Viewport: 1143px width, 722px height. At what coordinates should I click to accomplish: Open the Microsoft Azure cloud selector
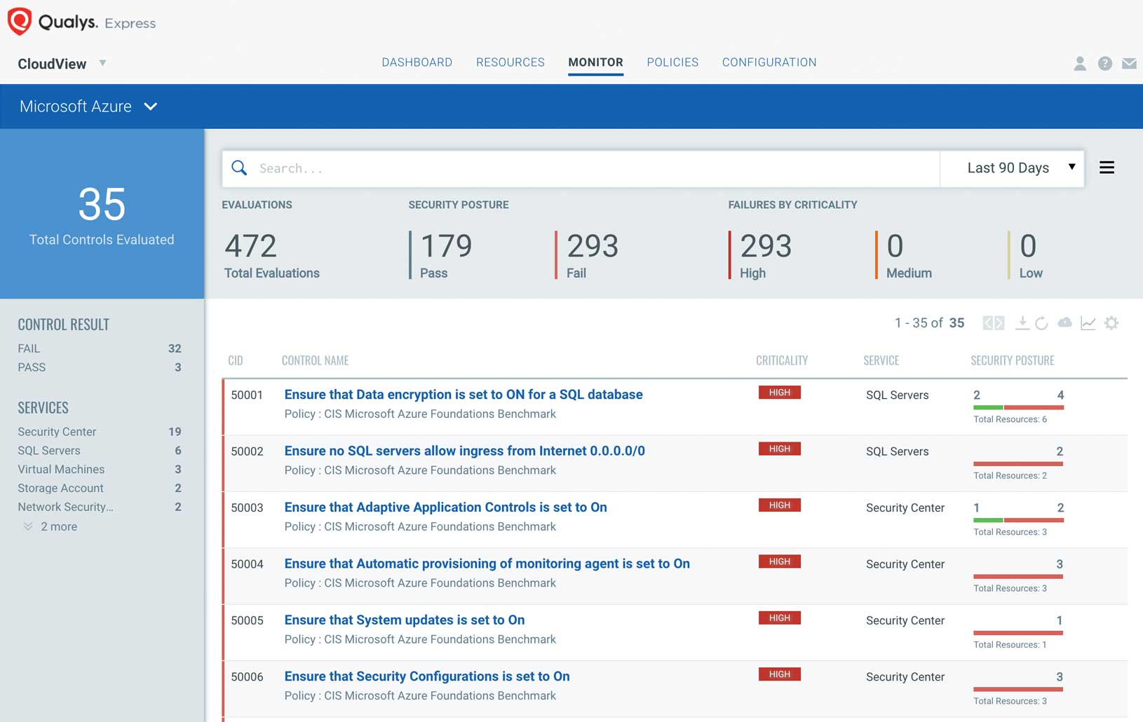(x=89, y=106)
